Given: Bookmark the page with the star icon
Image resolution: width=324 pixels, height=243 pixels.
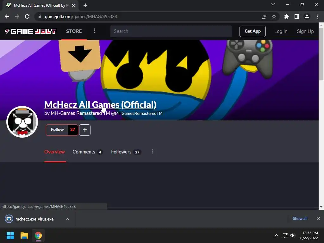Looking at the screenshot, I should (274, 16).
